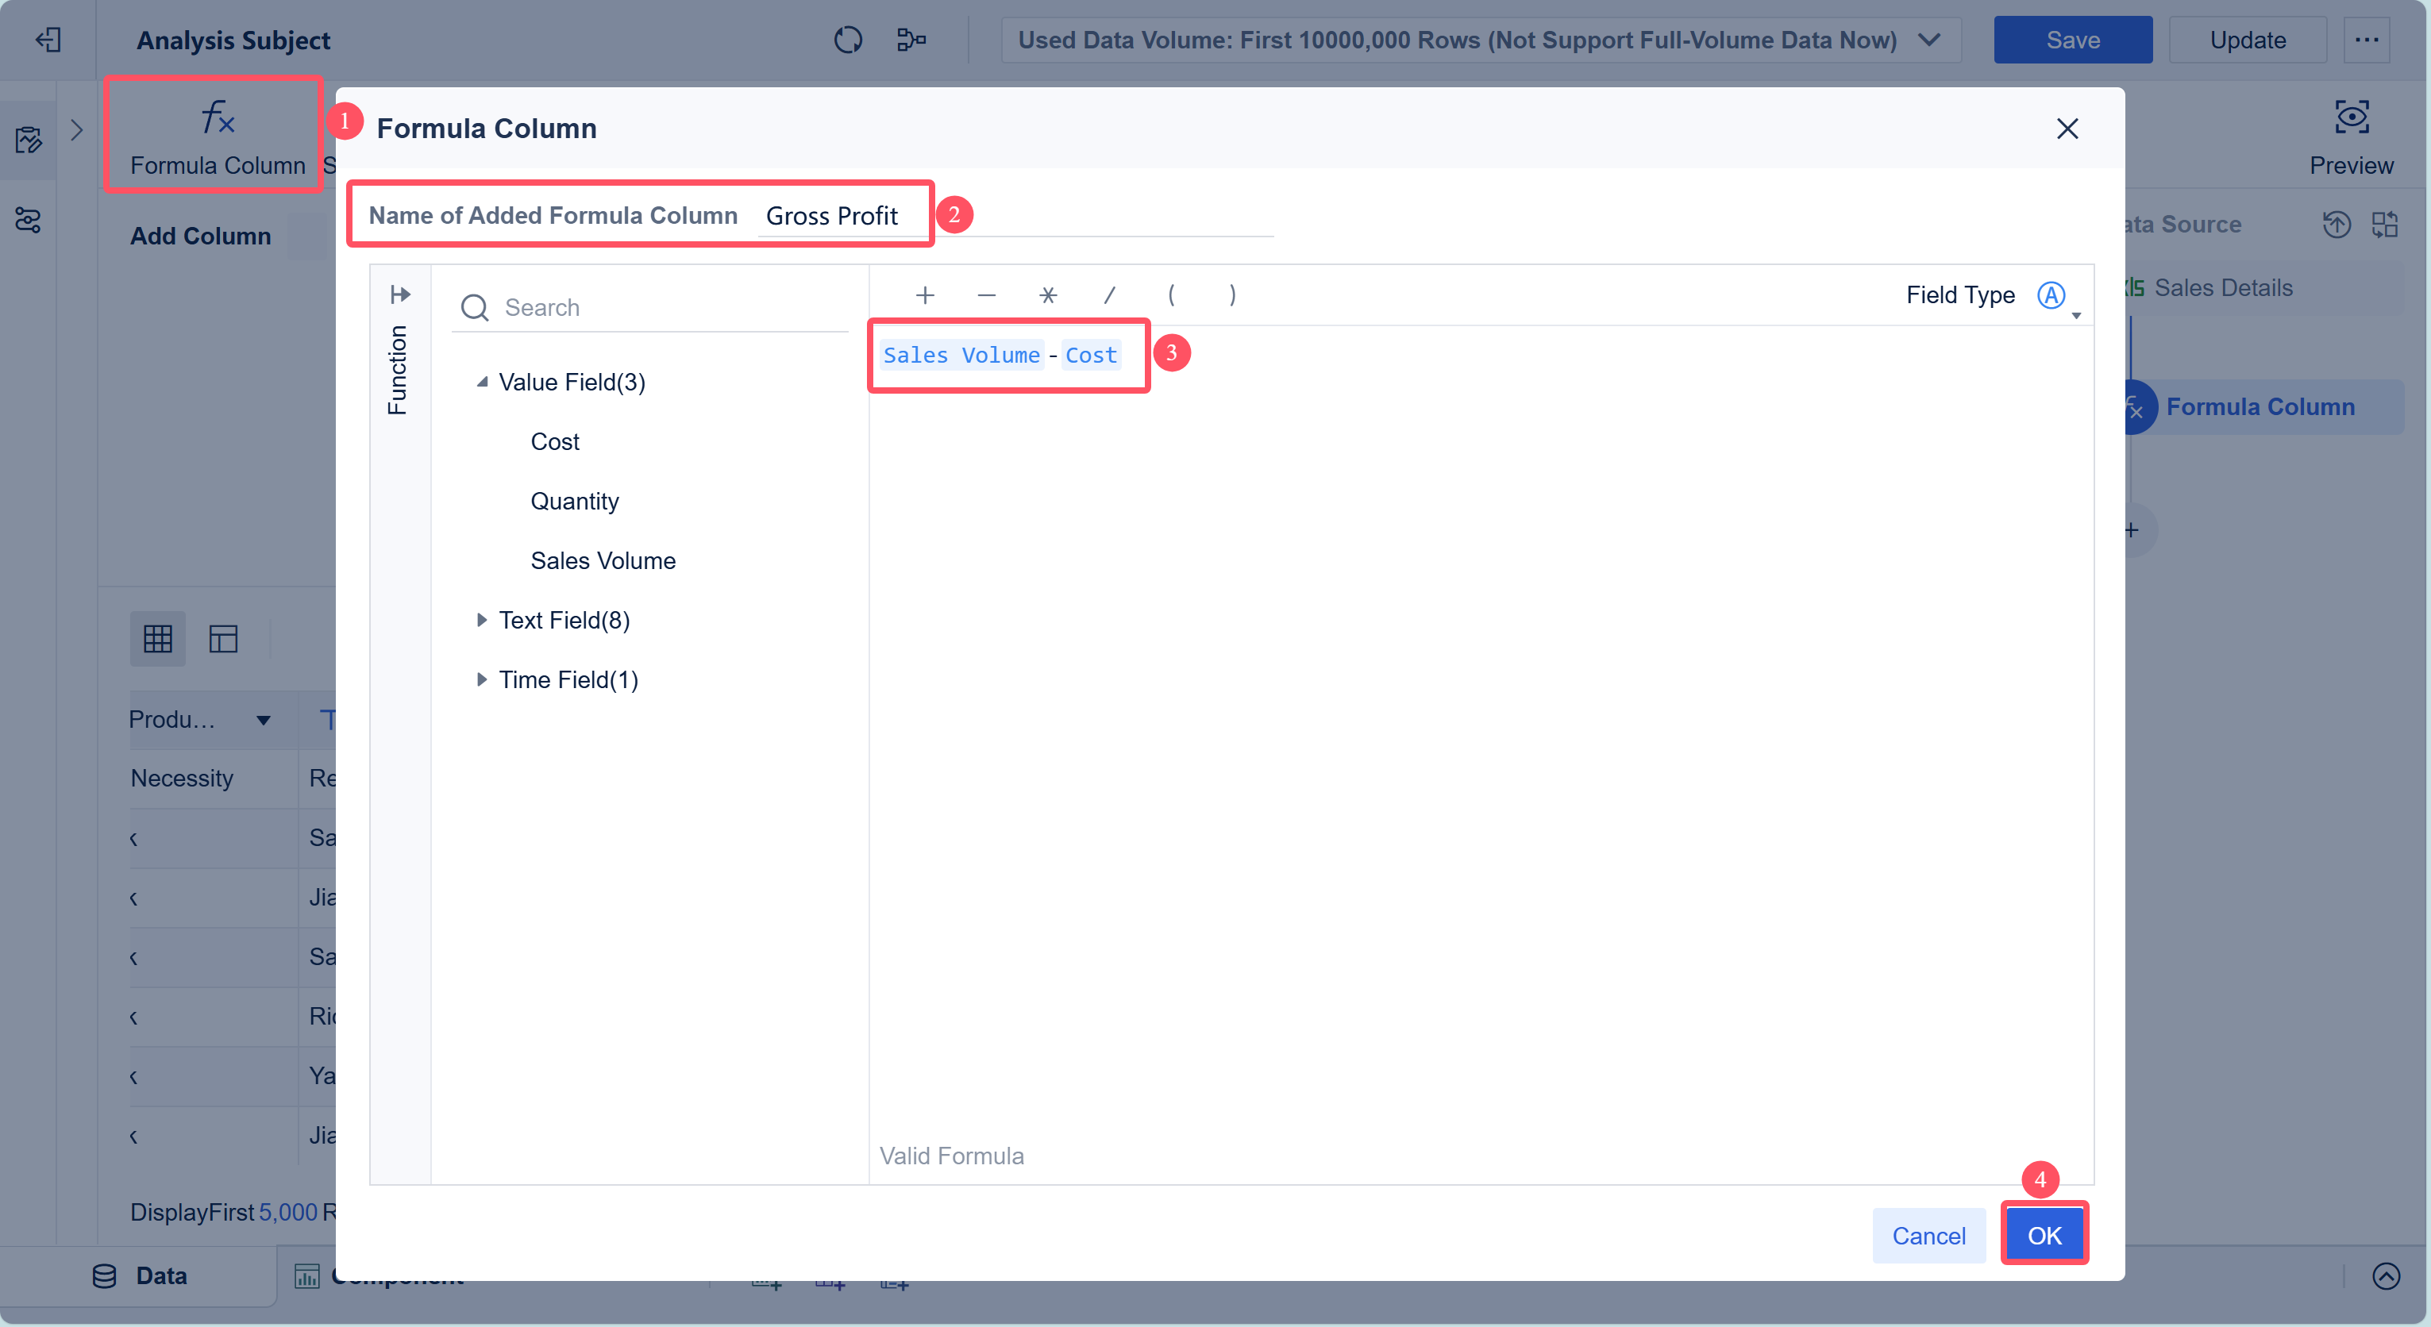The width and height of the screenshot is (2431, 1327).
Task: Insert the minus operator
Action: tap(986, 295)
